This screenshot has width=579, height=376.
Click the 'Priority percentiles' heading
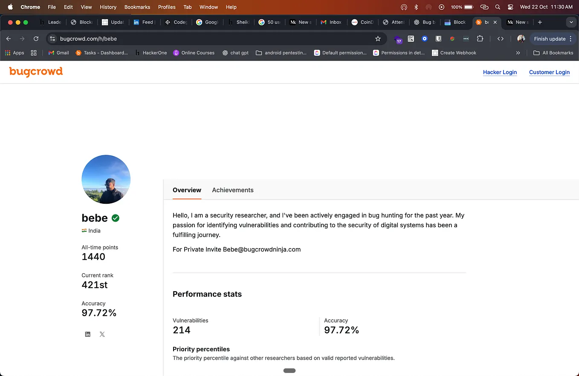[201, 349]
